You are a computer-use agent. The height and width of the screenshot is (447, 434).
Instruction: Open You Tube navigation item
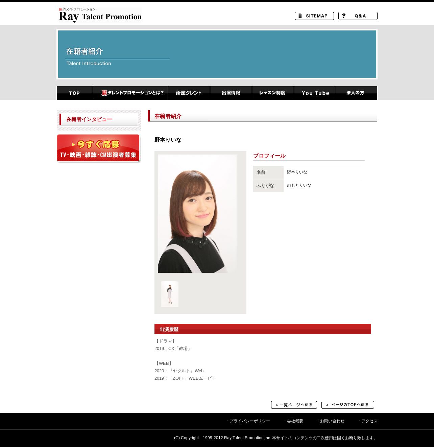click(x=315, y=93)
